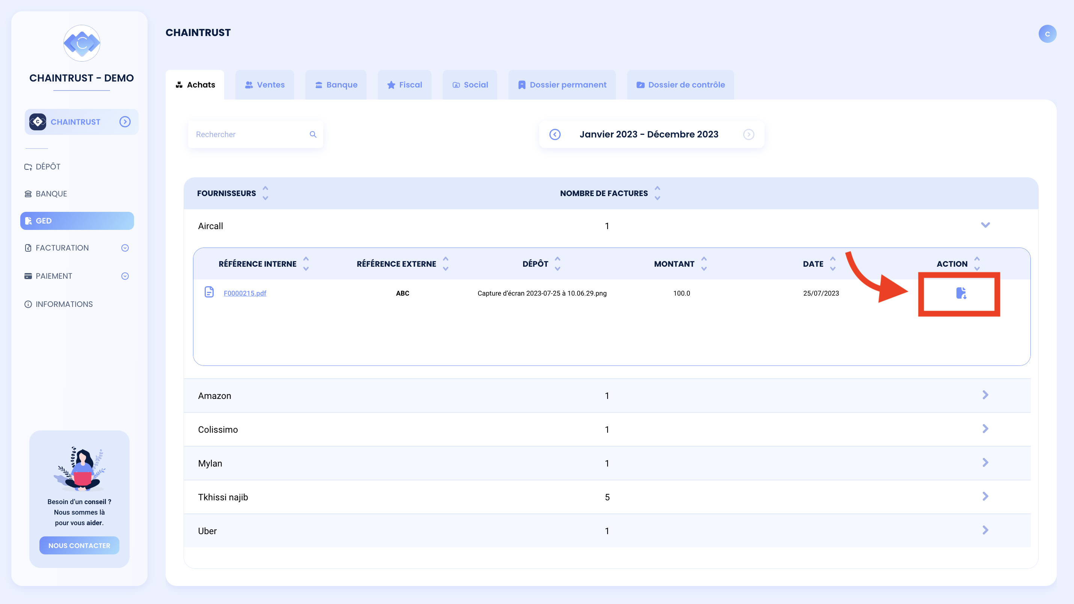
Task: Expand the Mylan supplier row
Action: pyautogui.click(x=985, y=462)
